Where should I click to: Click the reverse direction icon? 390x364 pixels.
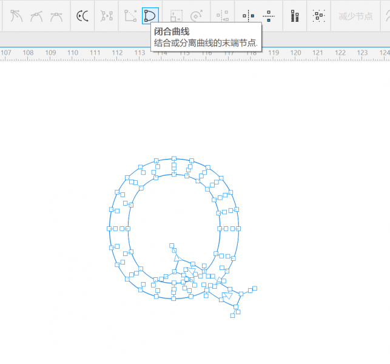82,16
